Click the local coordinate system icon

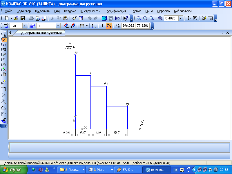pyautogui.click(x=94, y=26)
